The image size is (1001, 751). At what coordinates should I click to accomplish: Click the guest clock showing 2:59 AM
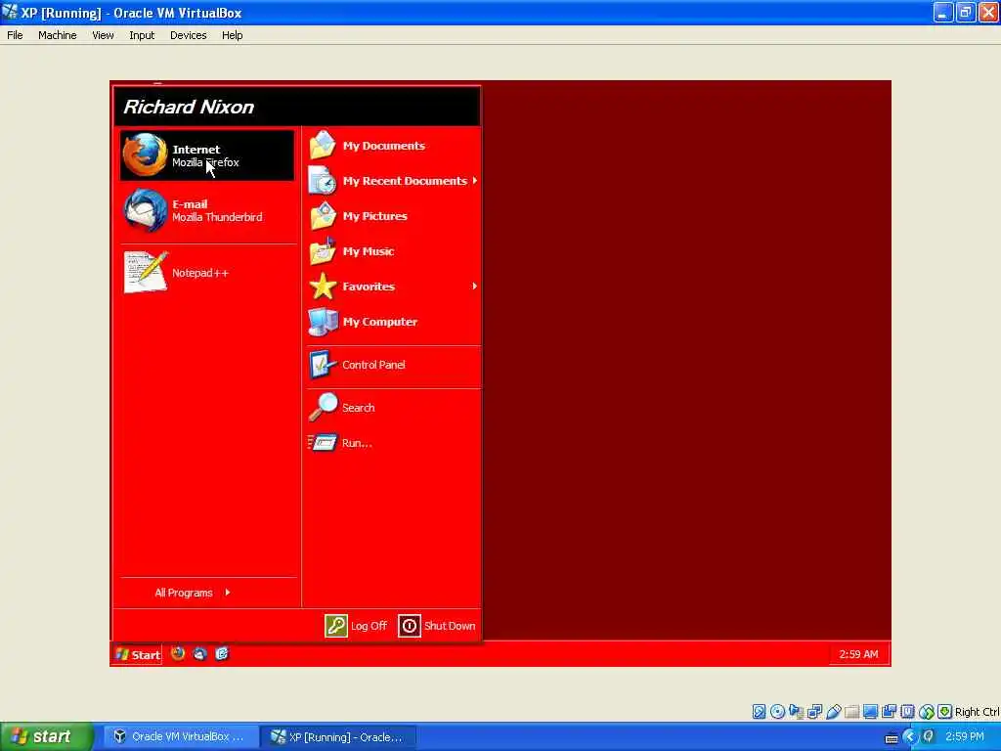pos(858,654)
